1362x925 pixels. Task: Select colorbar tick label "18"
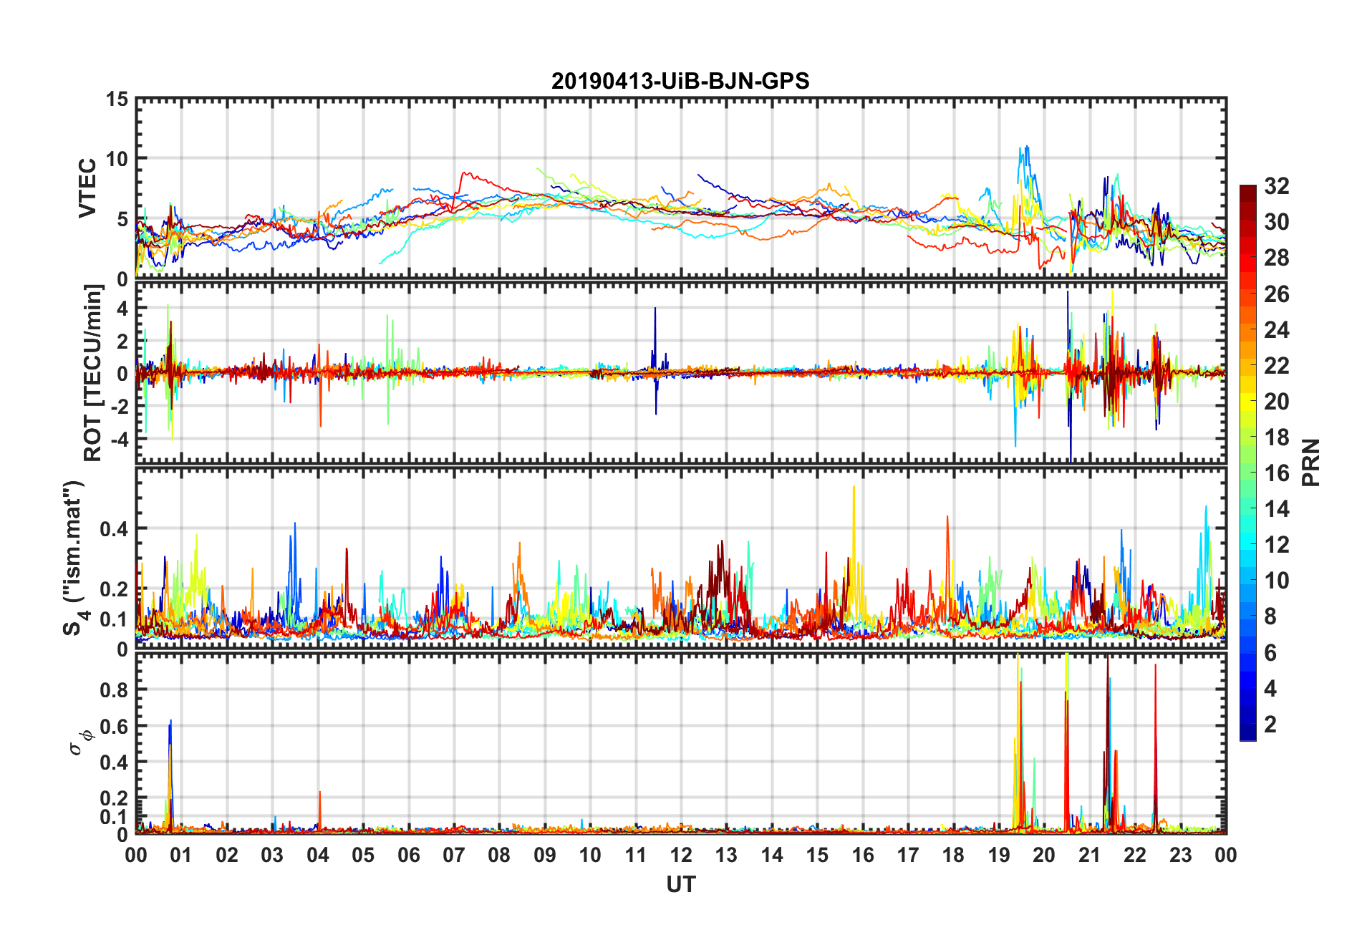tap(1277, 437)
